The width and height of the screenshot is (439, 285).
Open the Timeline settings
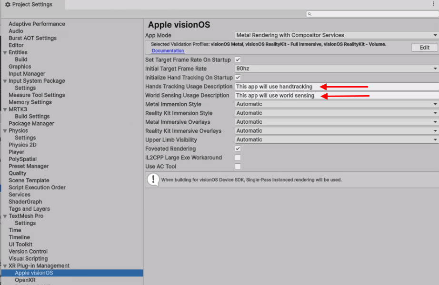pos(19,237)
